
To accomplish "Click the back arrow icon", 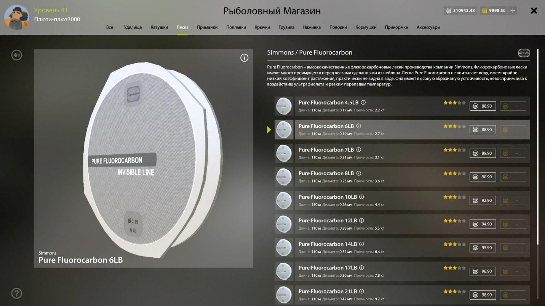I will pyautogui.click(x=16, y=55).
